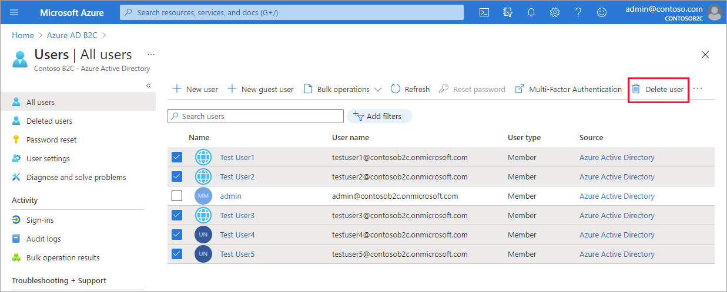Screen dimensions: 727x292
Task: Click the Add filters button
Action: pos(379,116)
